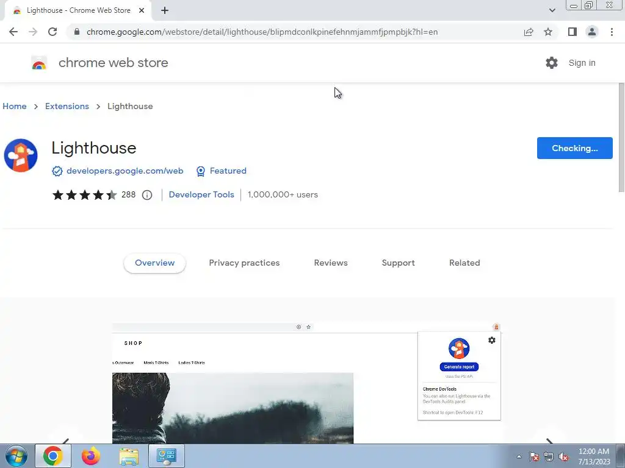This screenshot has height=468, width=625.
Task: Open a new tab with plus button
Action: tap(165, 10)
